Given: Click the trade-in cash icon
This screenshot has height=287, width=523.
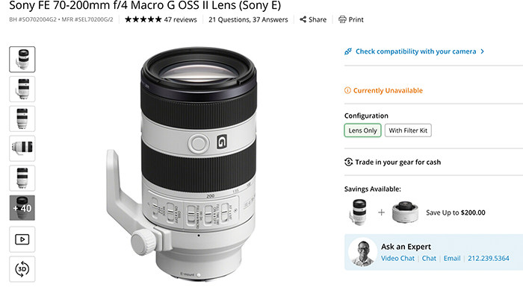Looking at the screenshot, I should (x=348, y=163).
